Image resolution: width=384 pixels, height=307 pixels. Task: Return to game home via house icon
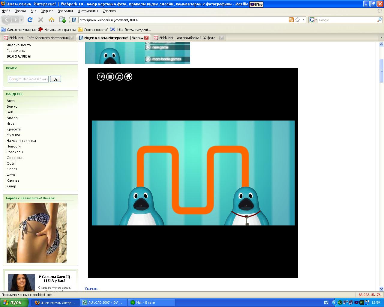point(128,77)
